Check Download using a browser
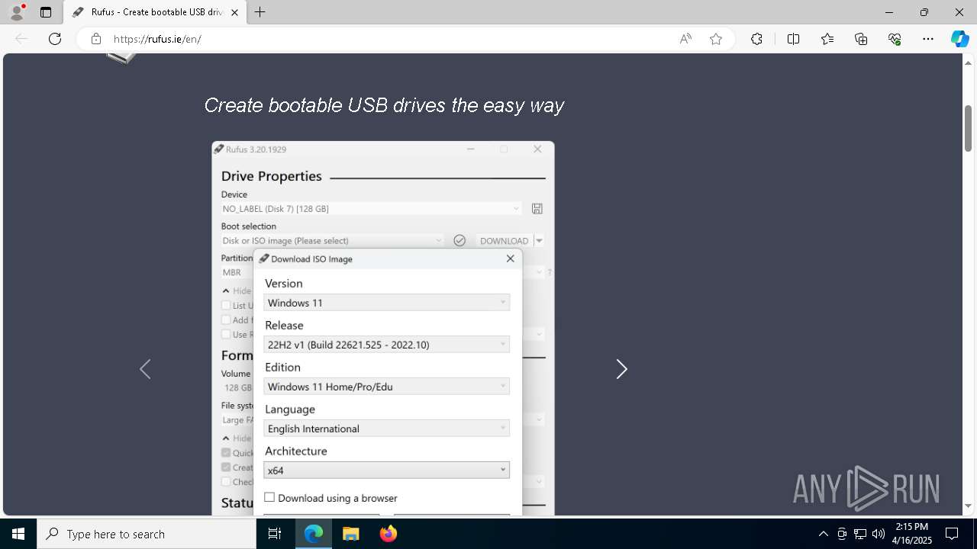977x549 pixels. pos(269,497)
